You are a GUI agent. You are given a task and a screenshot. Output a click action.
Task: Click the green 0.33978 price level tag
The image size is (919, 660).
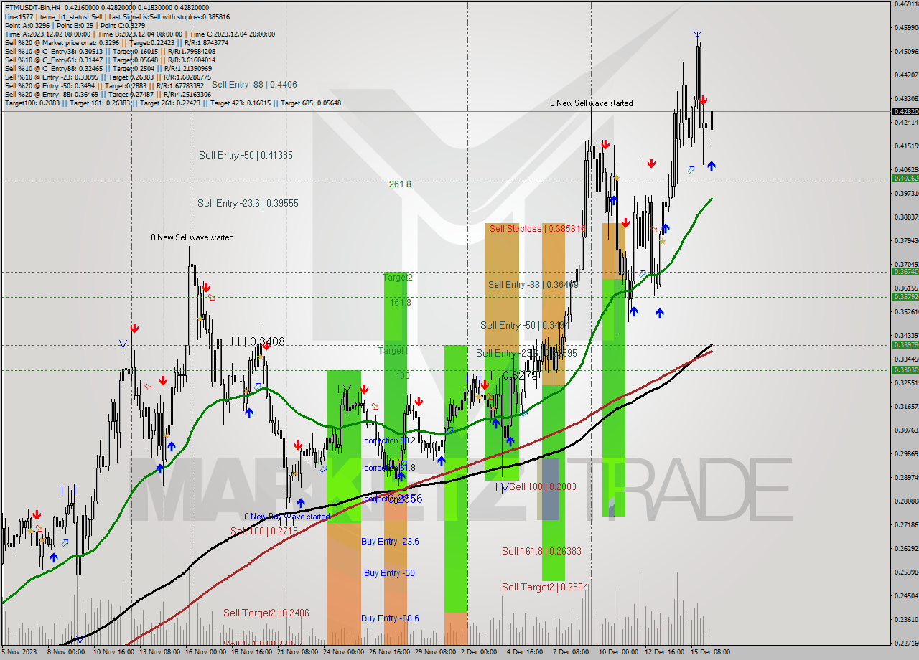(x=905, y=344)
